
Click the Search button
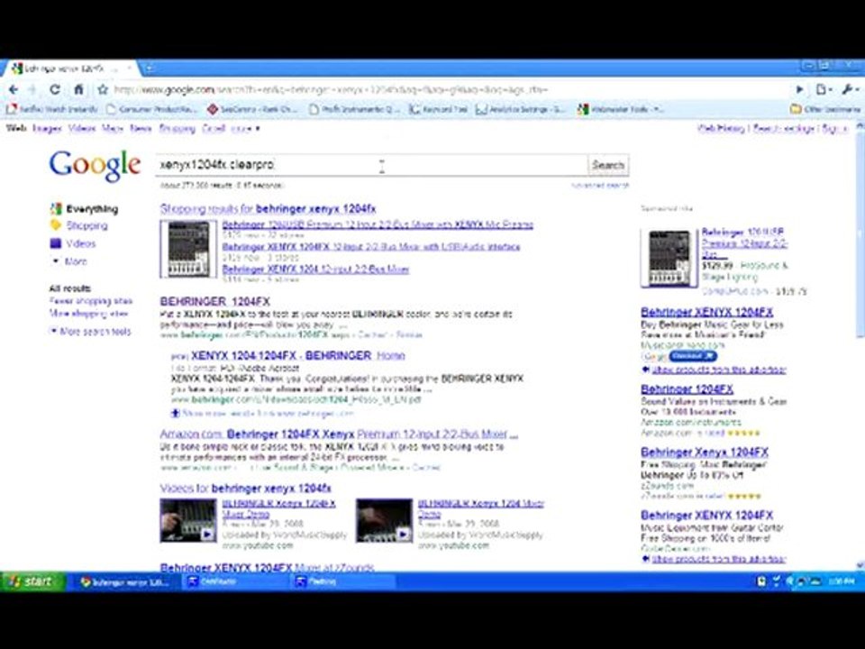[x=608, y=165]
